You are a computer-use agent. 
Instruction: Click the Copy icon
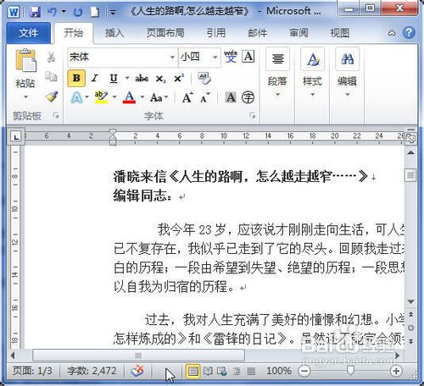pyautogui.click(x=51, y=76)
